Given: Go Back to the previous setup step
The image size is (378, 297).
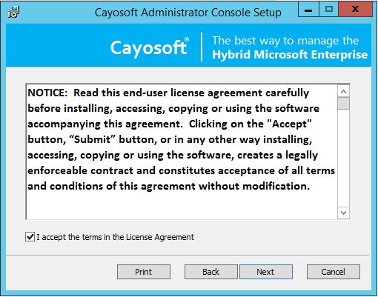Looking at the screenshot, I should (211, 272).
